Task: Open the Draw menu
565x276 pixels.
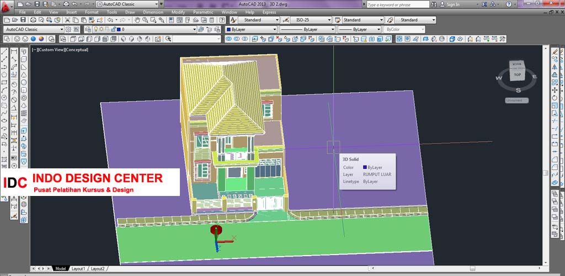Action: 130,12
